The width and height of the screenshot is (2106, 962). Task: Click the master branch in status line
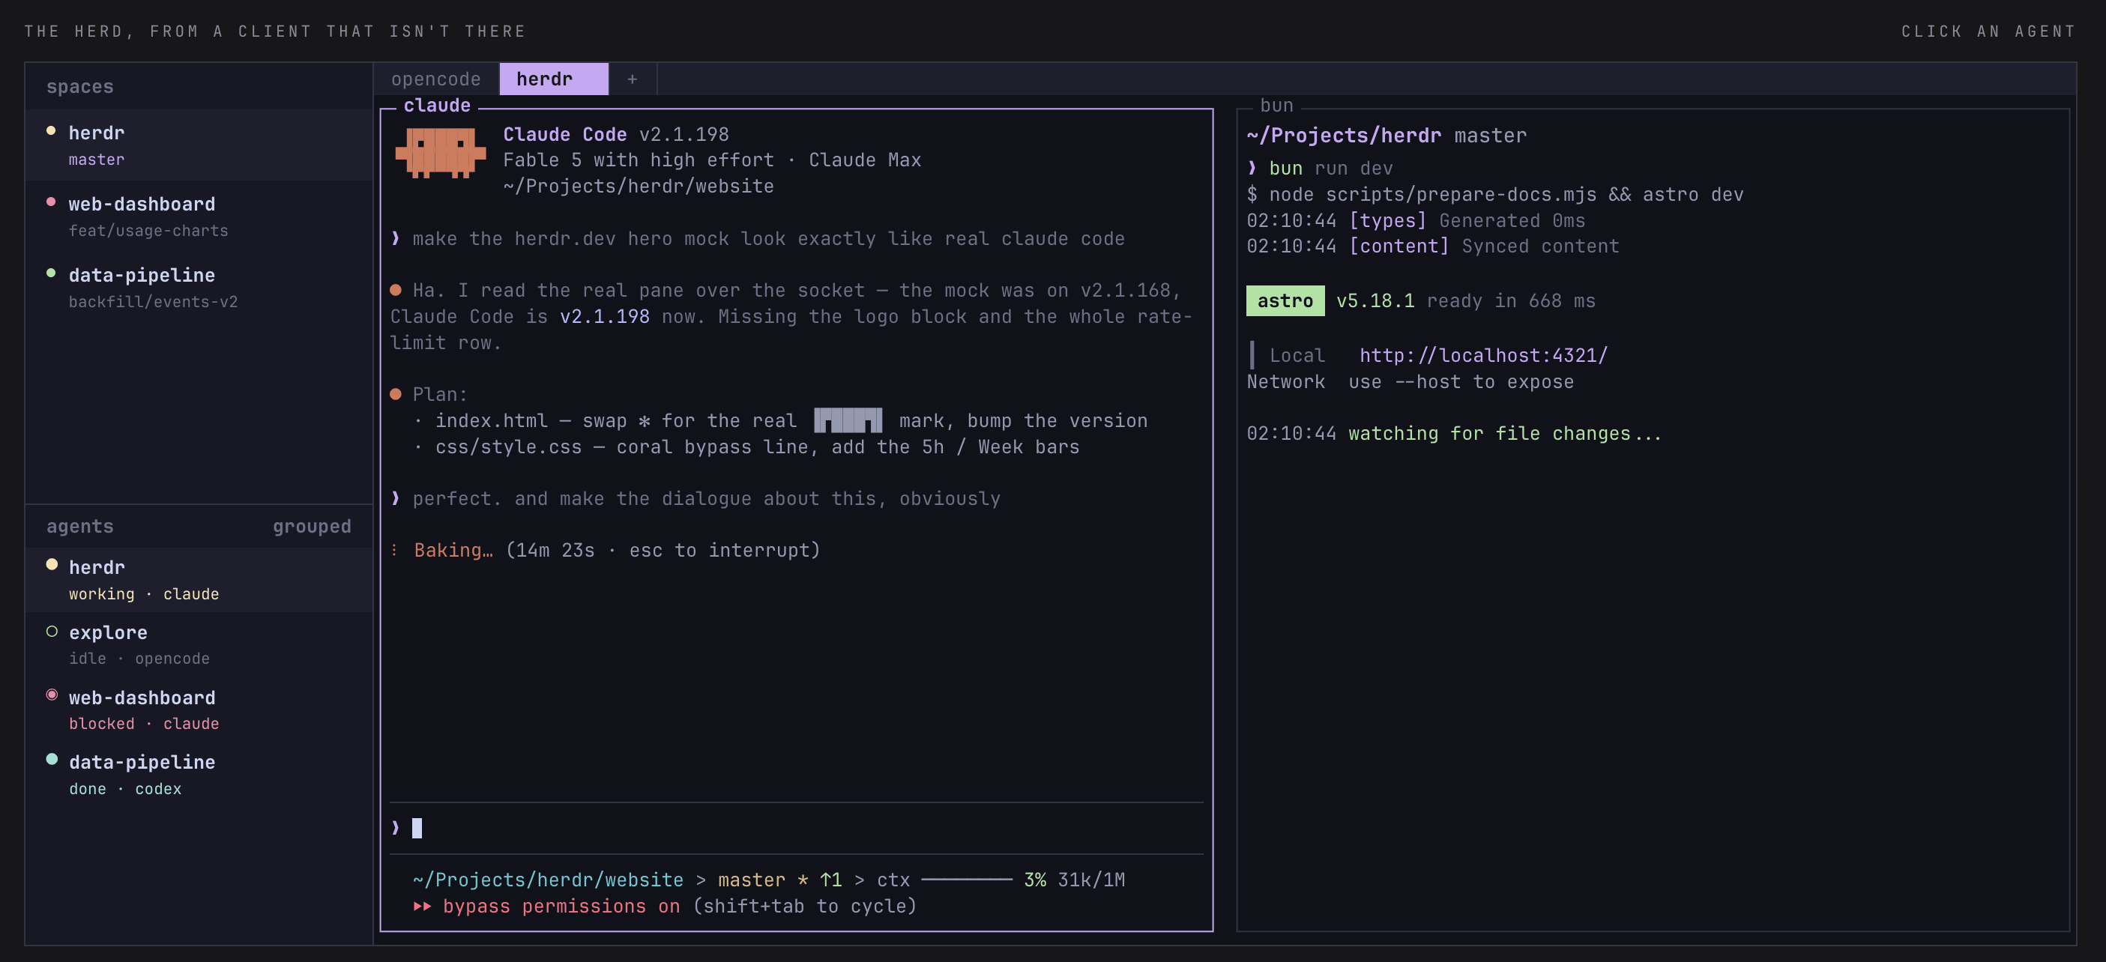pos(751,880)
